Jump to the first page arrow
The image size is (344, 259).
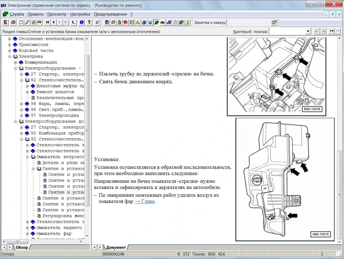(x=48, y=22)
